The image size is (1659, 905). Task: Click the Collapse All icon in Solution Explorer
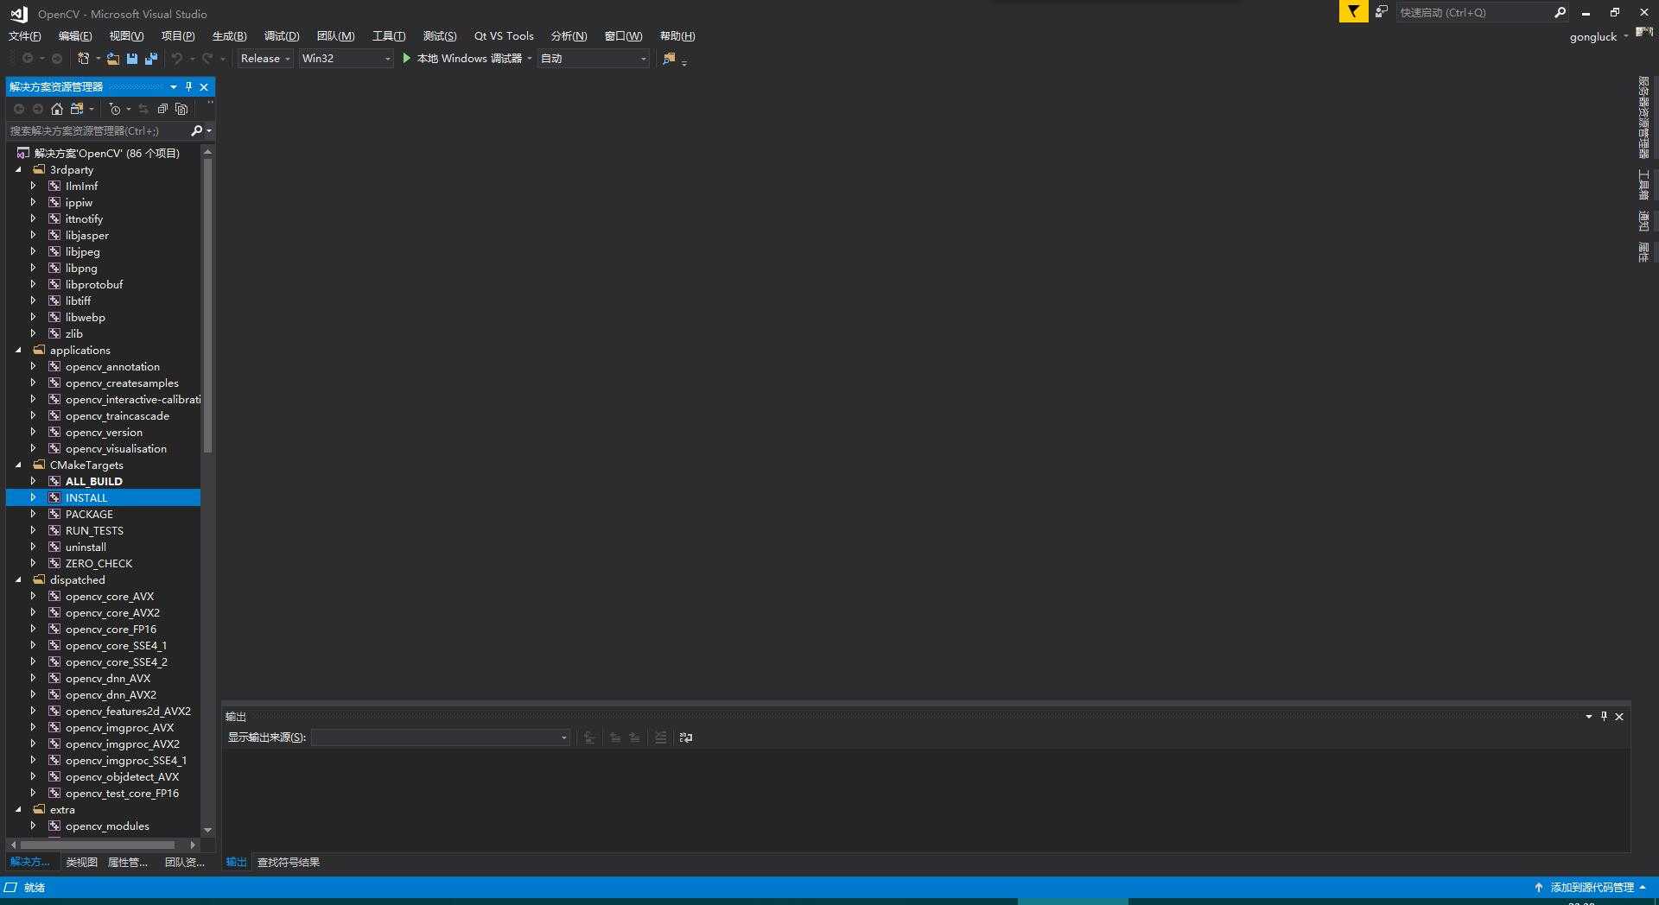point(162,109)
